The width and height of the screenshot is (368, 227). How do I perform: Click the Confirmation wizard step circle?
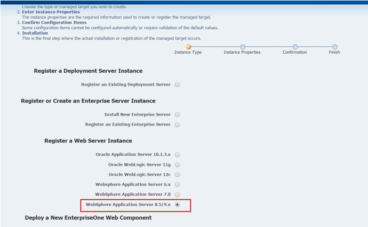click(295, 47)
